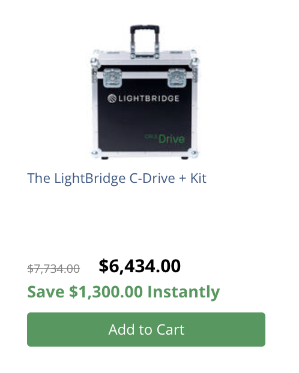Click the $6,434.00 sale price
Viewport: 299px width, 373px height.
140,266
